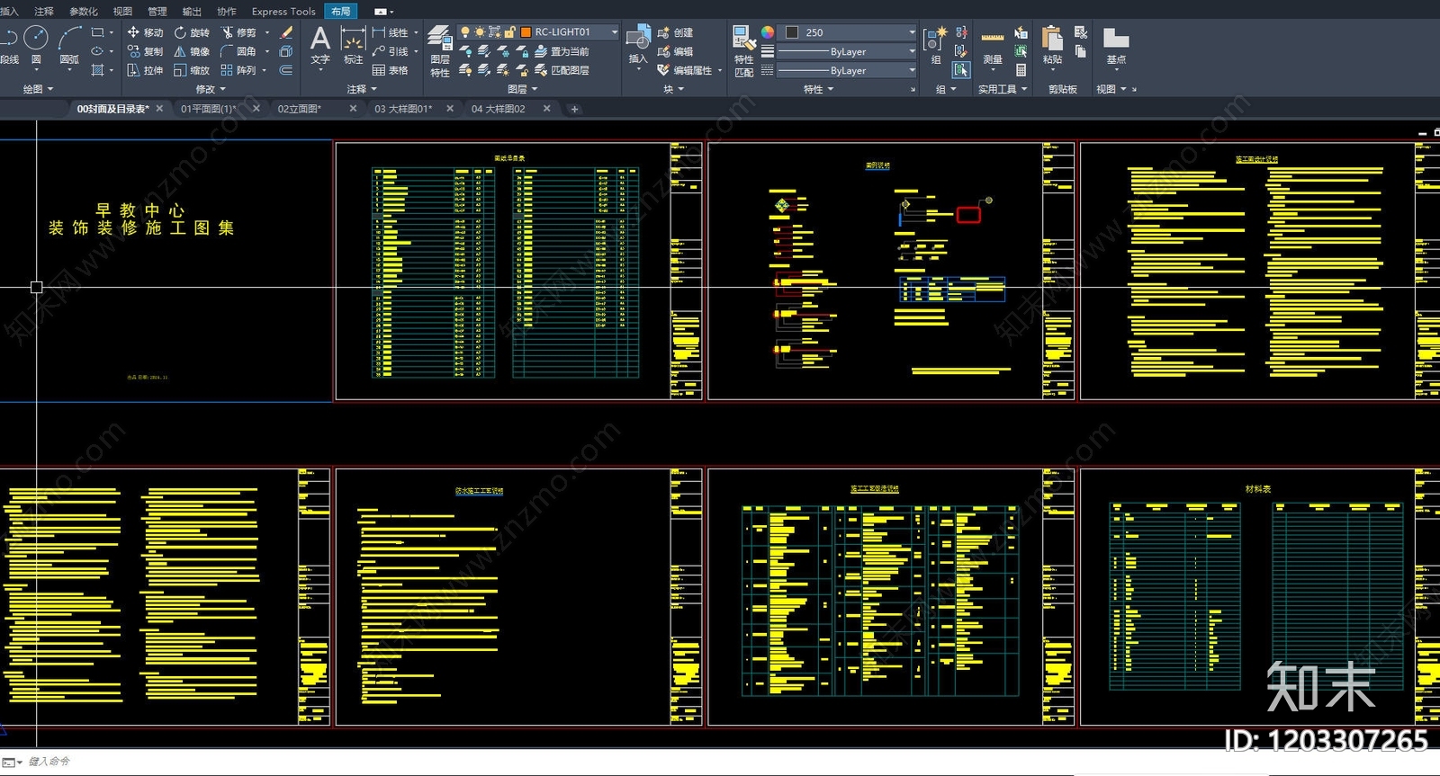Insert a Table (表格)
This screenshot has width=1440, height=776.
pos(391,70)
